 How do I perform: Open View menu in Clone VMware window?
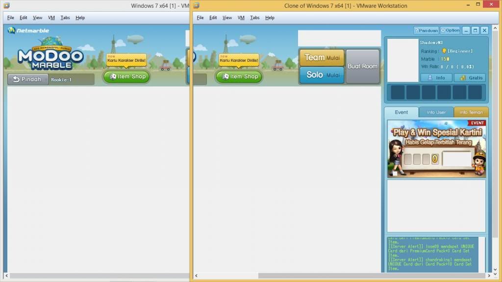click(227, 18)
